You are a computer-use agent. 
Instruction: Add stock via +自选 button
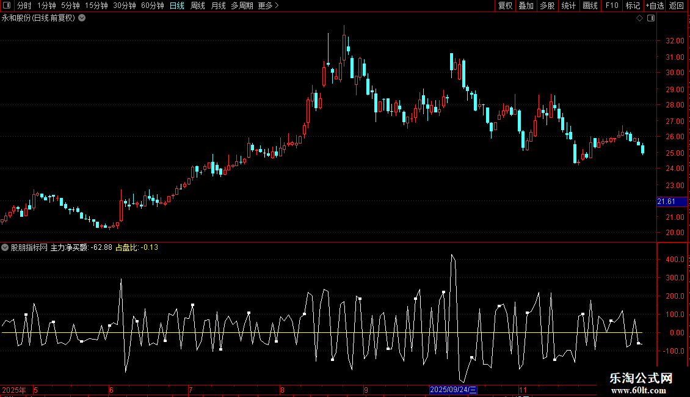pyautogui.click(x=655, y=5)
